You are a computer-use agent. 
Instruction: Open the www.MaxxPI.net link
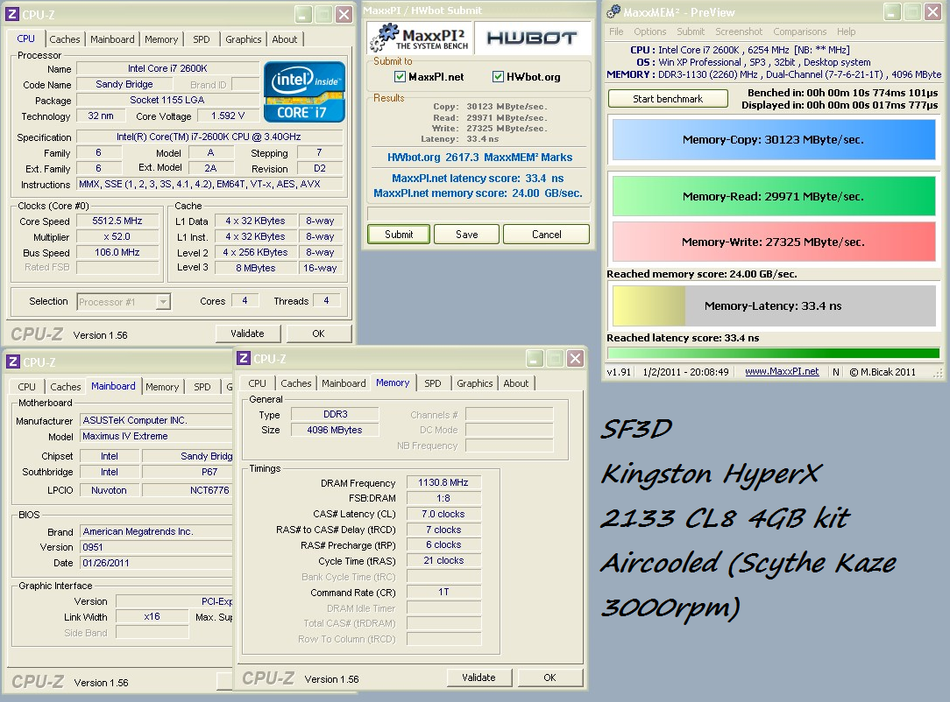782,372
